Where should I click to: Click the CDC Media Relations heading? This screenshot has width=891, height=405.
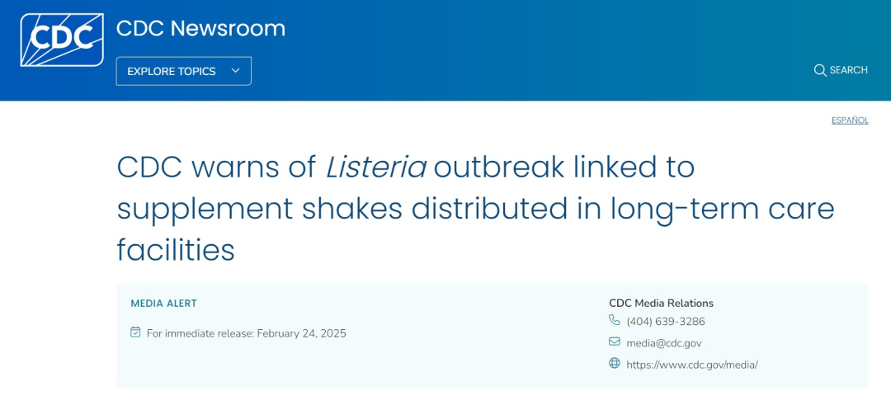(661, 303)
